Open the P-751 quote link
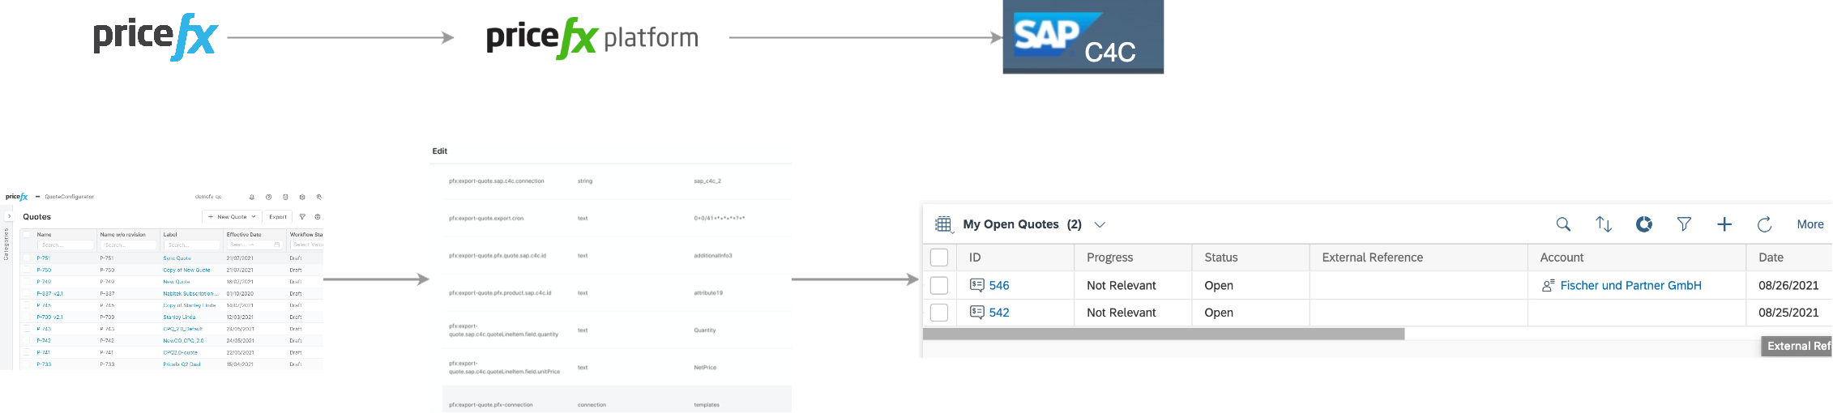1833x413 pixels. click(44, 258)
